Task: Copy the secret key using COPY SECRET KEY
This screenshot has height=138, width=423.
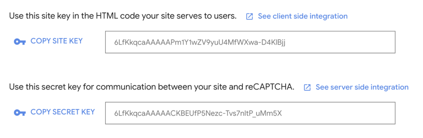Action: click(63, 112)
